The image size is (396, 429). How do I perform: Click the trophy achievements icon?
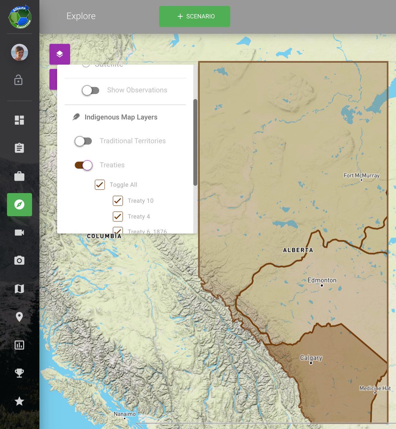[x=19, y=373]
